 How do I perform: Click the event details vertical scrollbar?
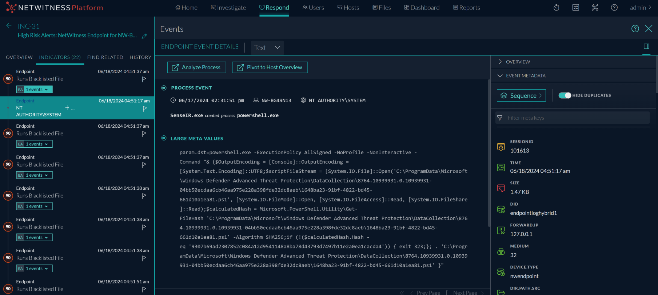pyautogui.click(x=489, y=152)
